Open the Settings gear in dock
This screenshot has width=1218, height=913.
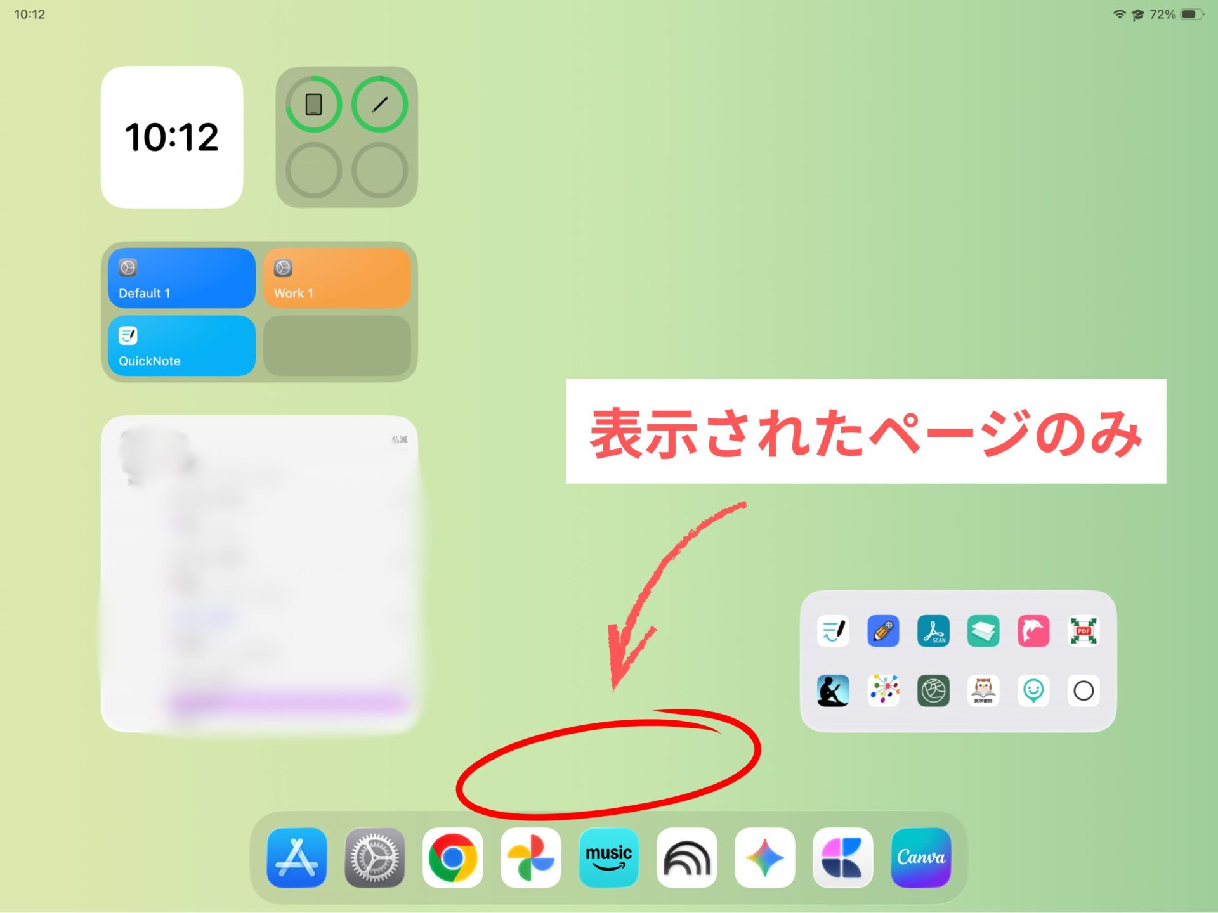[x=374, y=857]
